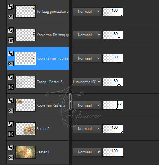Click link icon of Kopie (2) van Tot laag
This screenshot has width=159, height=165.
coord(11,54)
